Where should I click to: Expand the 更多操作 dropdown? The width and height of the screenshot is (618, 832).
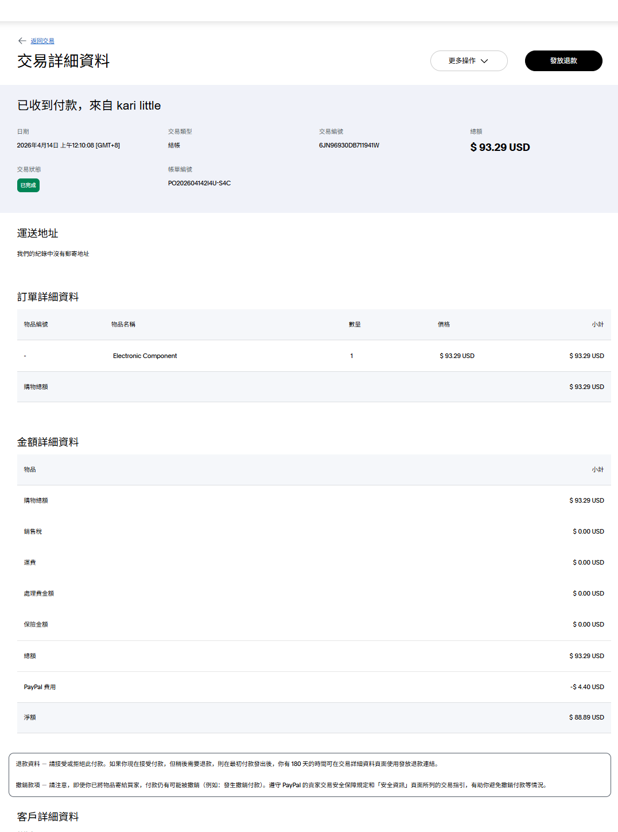[x=468, y=61]
